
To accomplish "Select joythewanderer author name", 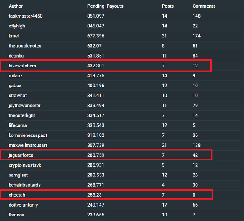I will 24,106.
